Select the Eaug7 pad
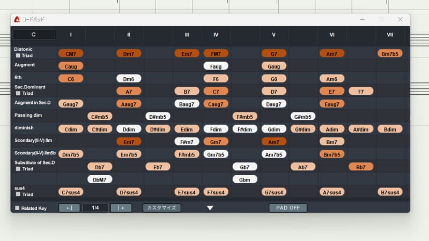This screenshot has width=429, height=241. pyautogui.click(x=331, y=104)
